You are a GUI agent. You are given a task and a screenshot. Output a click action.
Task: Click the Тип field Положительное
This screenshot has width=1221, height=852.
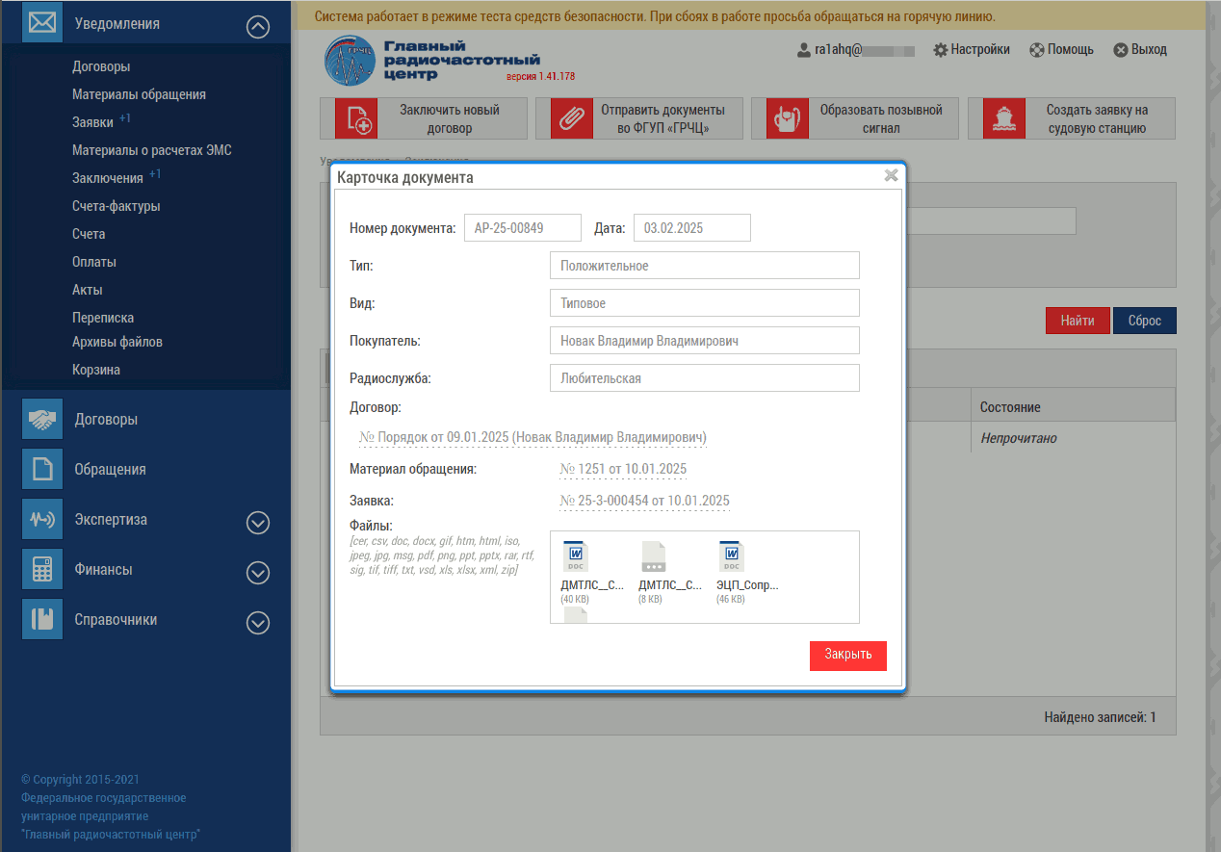click(x=705, y=266)
